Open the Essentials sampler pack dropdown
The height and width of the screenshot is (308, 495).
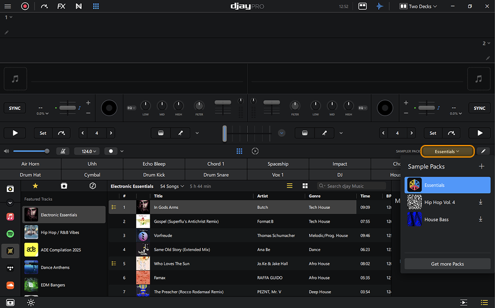pos(447,151)
